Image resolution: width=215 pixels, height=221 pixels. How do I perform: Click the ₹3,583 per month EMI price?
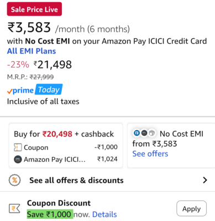[29, 28]
